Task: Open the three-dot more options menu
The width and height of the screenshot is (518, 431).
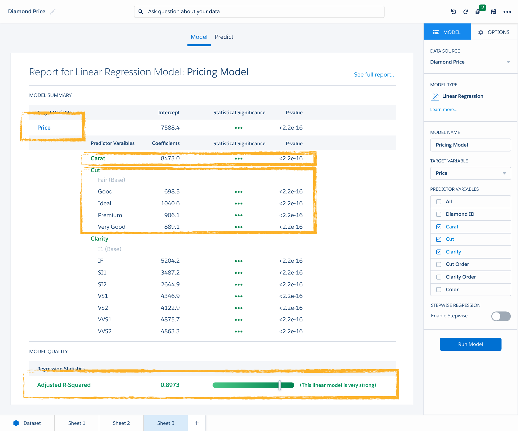Action: 507,12
